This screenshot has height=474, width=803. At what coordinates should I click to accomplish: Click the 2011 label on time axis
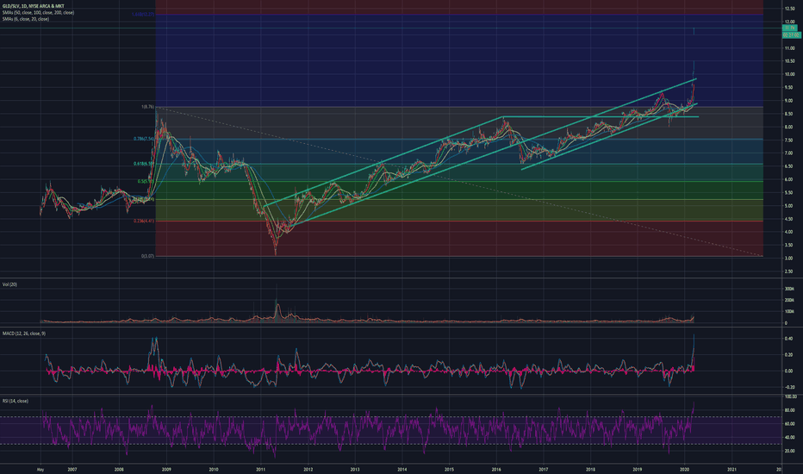[x=261, y=469]
